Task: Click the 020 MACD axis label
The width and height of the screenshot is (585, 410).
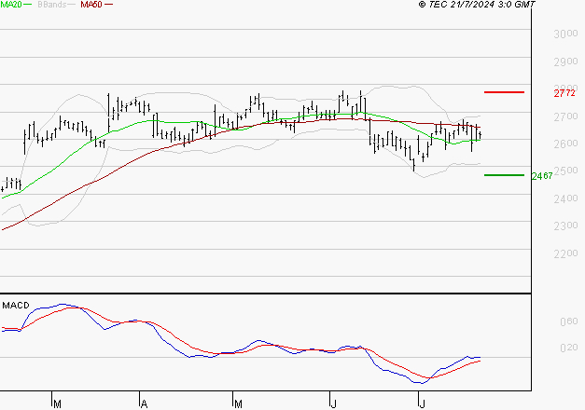Action: point(569,348)
